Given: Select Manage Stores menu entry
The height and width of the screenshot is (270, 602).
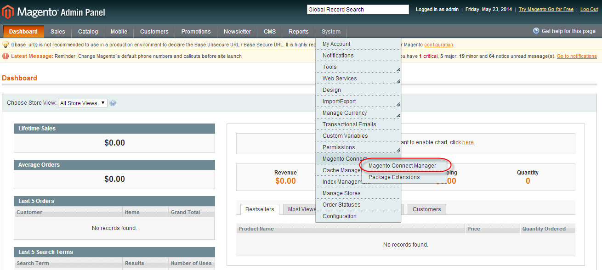Looking at the screenshot, I should pyautogui.click(x=358, y=193).
